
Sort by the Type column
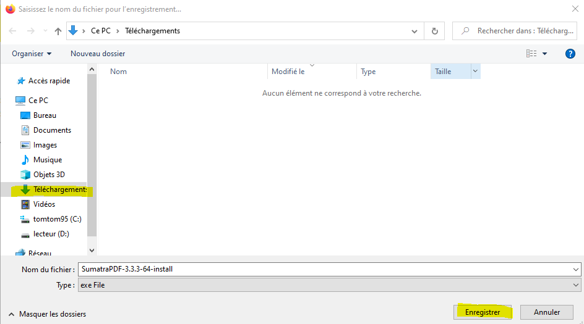[368, 72]
